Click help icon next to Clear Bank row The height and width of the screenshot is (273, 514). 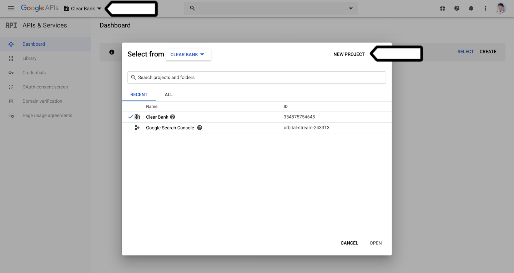pos(172,117)
